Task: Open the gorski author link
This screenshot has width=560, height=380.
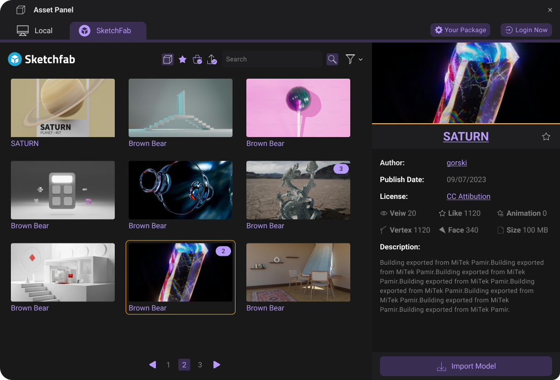Action: pos(457,163)
